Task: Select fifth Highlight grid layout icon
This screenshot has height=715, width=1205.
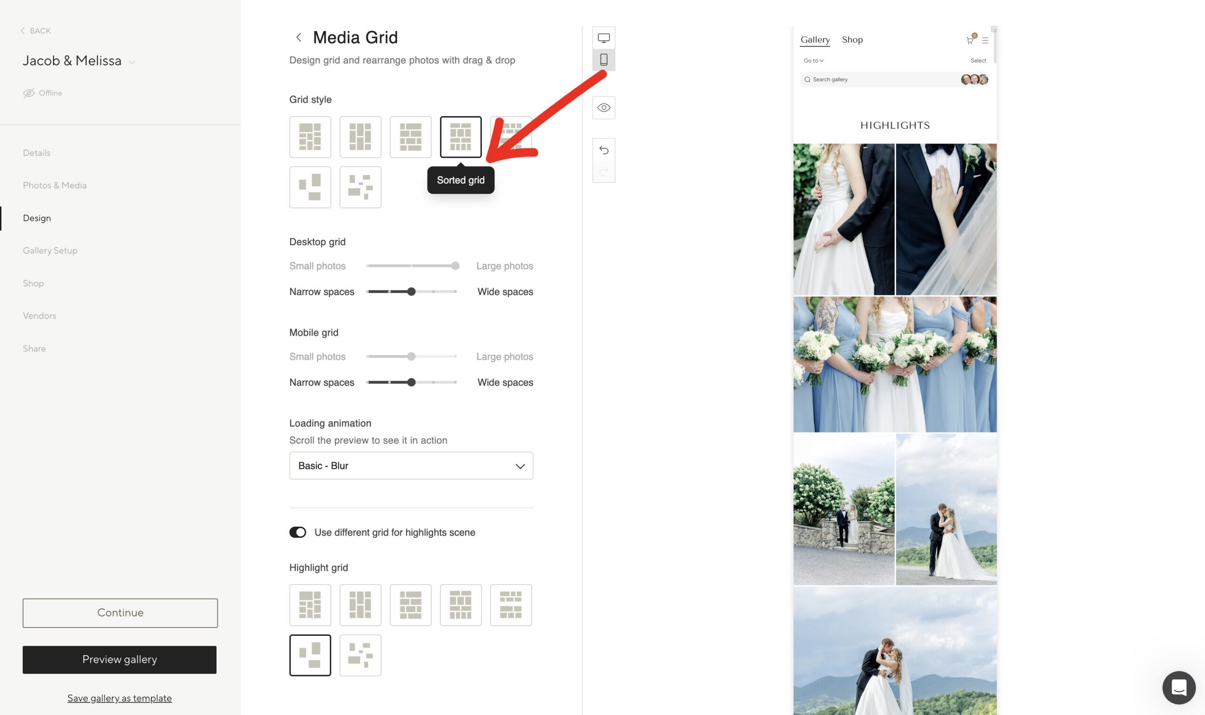Action: click(511, 605)
